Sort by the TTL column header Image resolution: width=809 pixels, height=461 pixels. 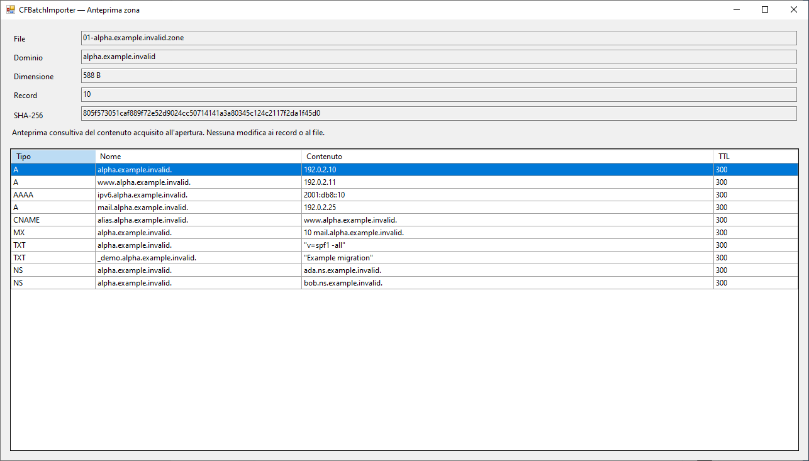point(756,157)
